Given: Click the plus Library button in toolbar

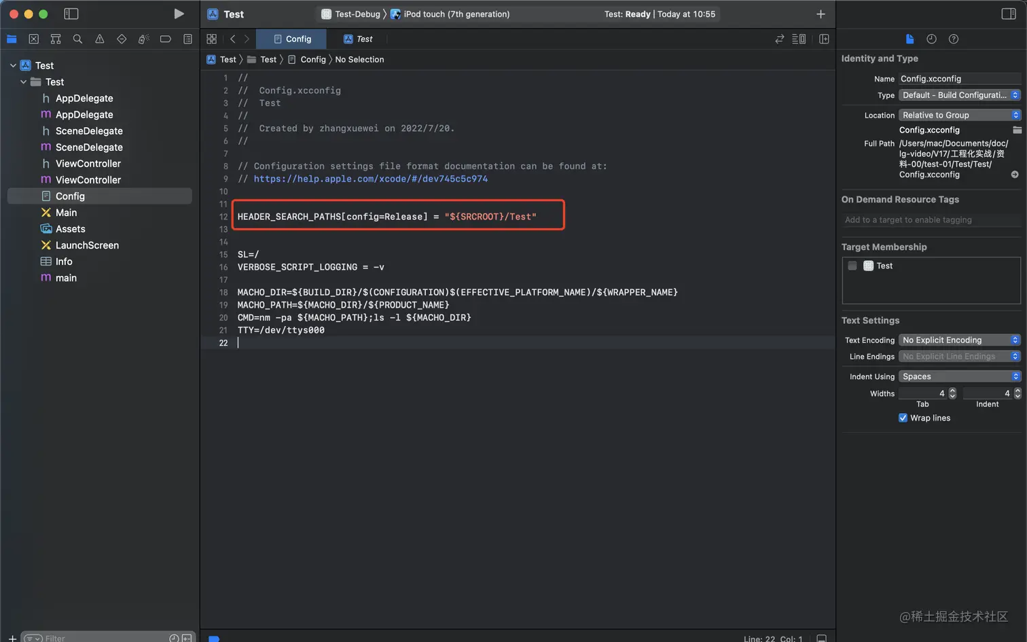Looking at the screenshot, I should pos(821,14).
